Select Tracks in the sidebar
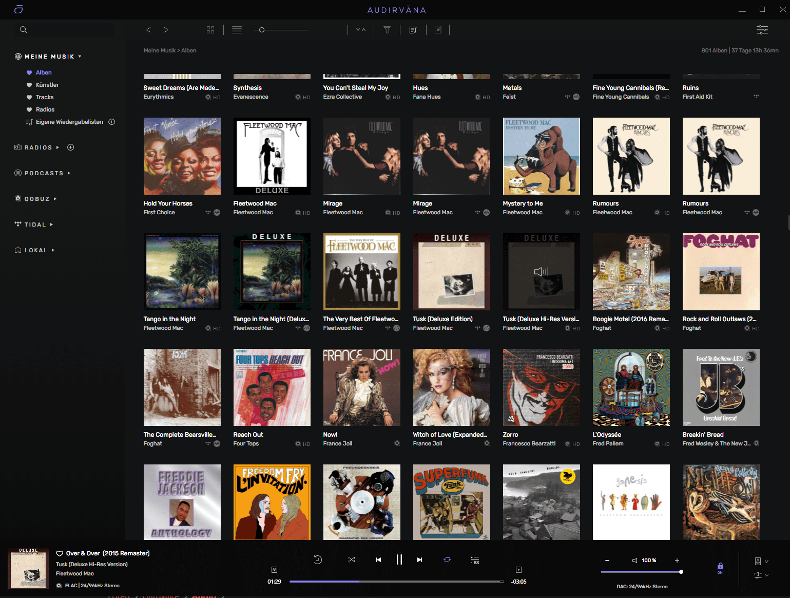 [x=45, y=97]
